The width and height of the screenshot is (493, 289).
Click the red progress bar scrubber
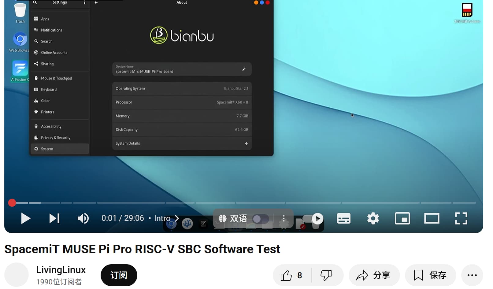point(12,203)
